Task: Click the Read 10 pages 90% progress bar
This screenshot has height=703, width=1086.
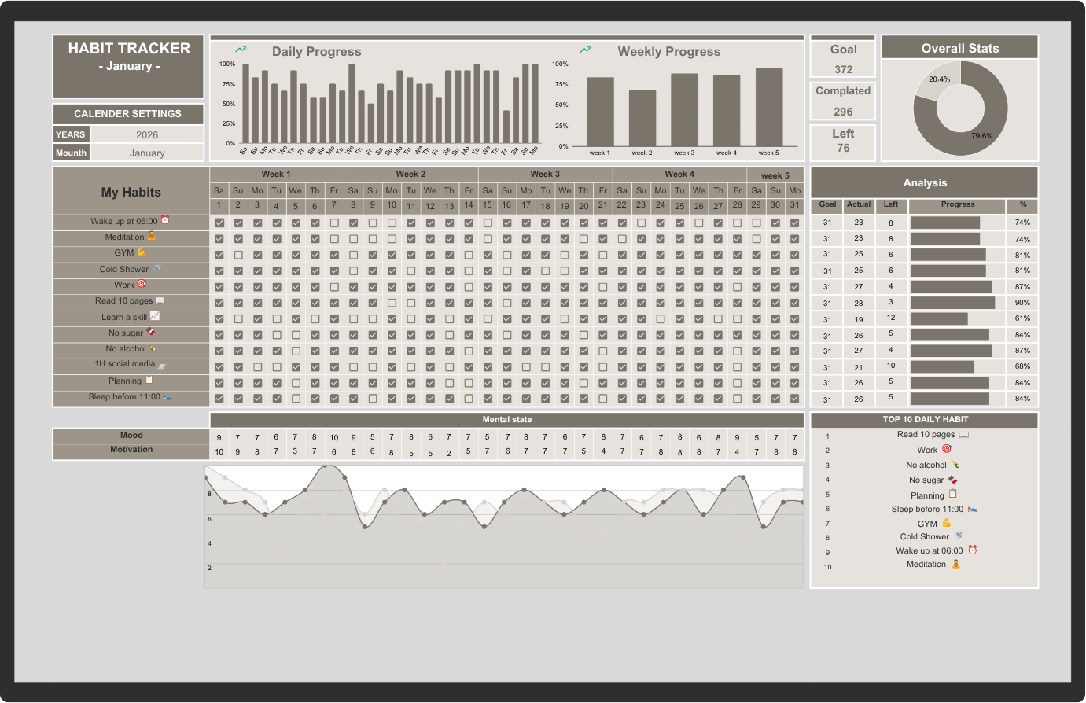Action: coord(952,303)
